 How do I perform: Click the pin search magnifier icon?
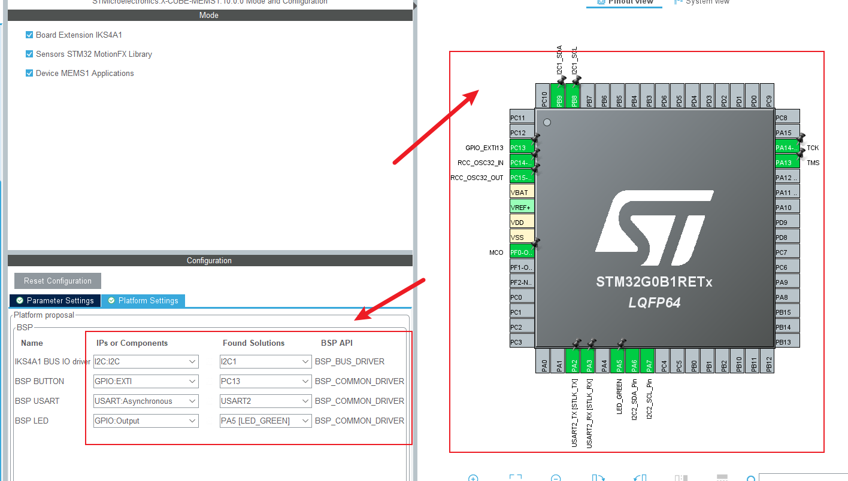coord(751,479)
